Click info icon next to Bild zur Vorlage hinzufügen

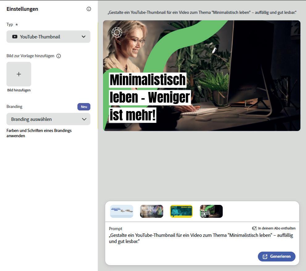pyautogui.click(x=59, y=56)
